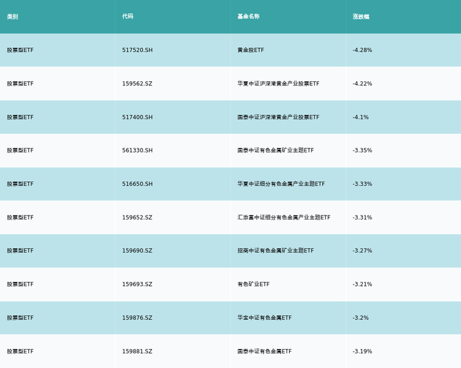Select 华夏中证沪深港黄金产业股票ETF fund name
Image resolution: width=461 pixels, height=368 pixels.
[x=278, y=83]
